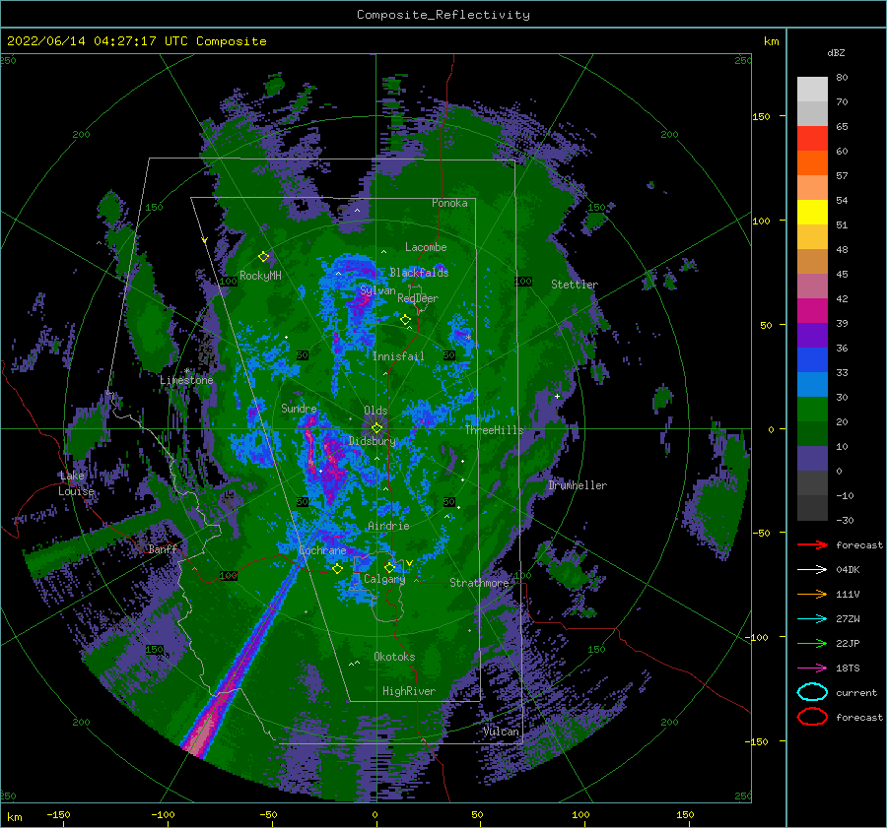
Task: Click the Okotoks city label
Action: [x=394, y=657]
